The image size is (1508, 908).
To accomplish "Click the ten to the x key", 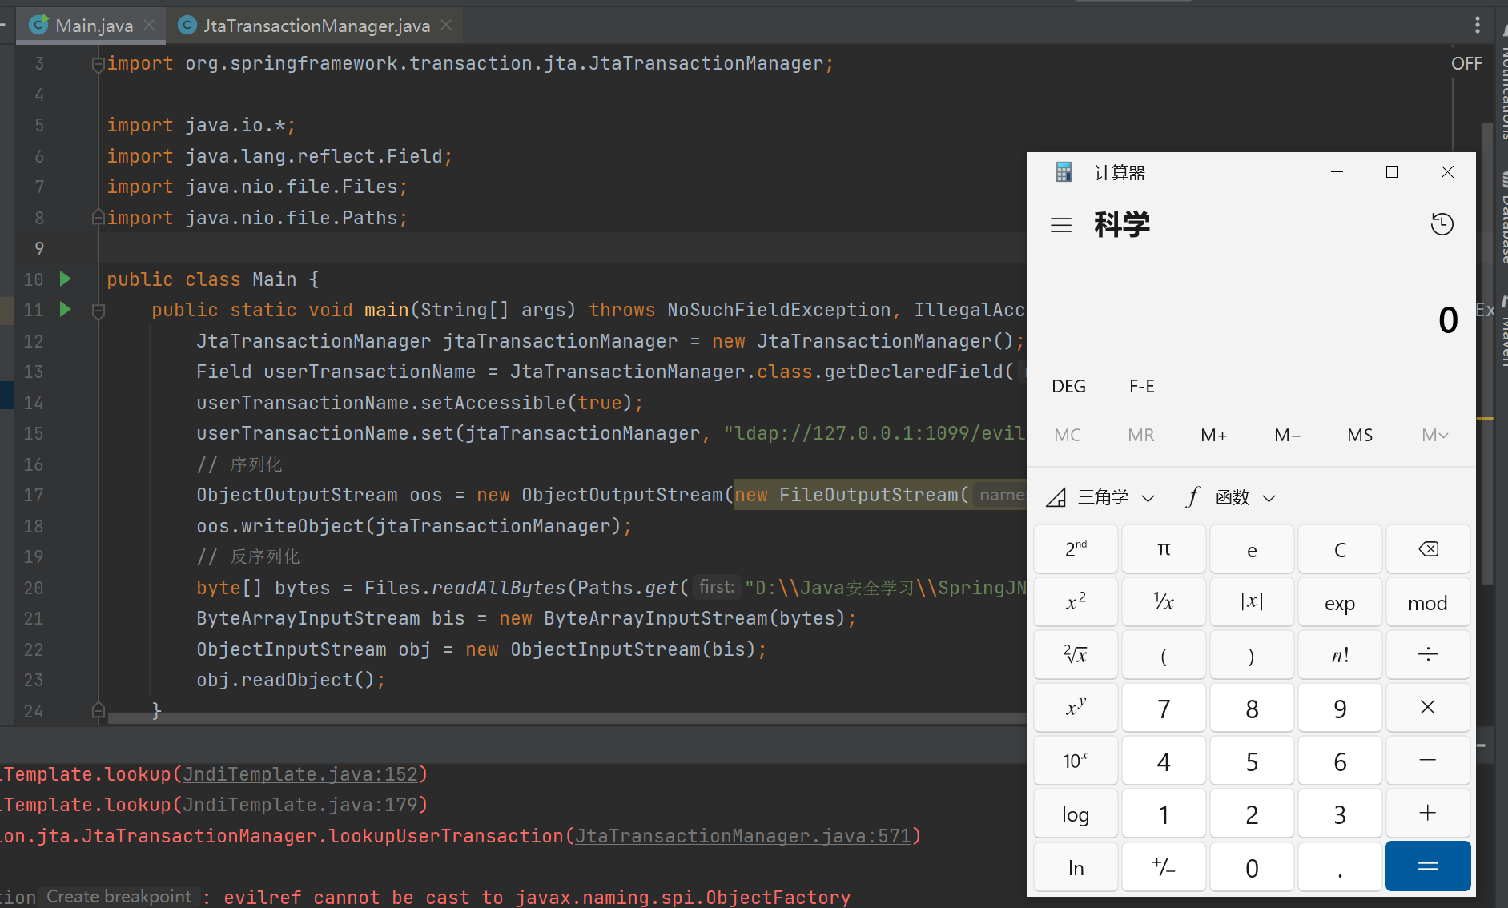I will click(1076, 761).
